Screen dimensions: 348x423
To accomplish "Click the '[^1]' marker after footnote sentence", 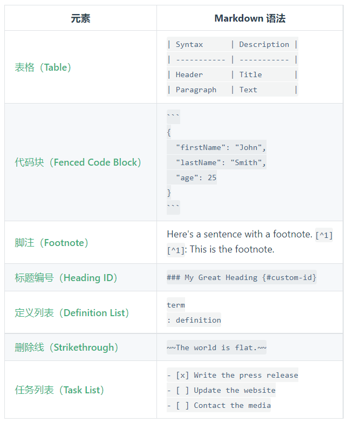I will pos(324,235).
